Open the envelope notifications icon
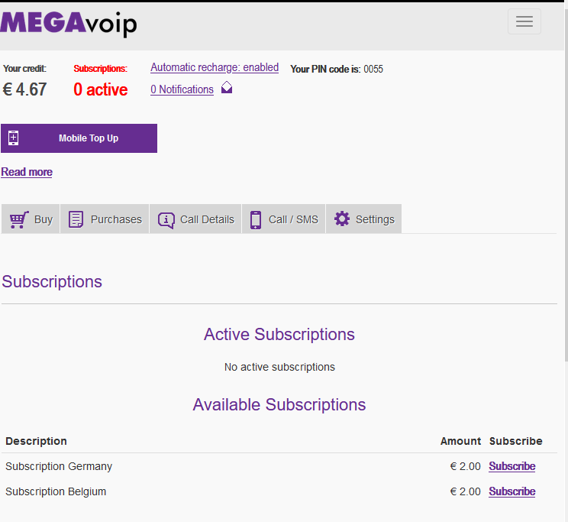The width and height of the screenshot is (568, 522). click(227, 89)
